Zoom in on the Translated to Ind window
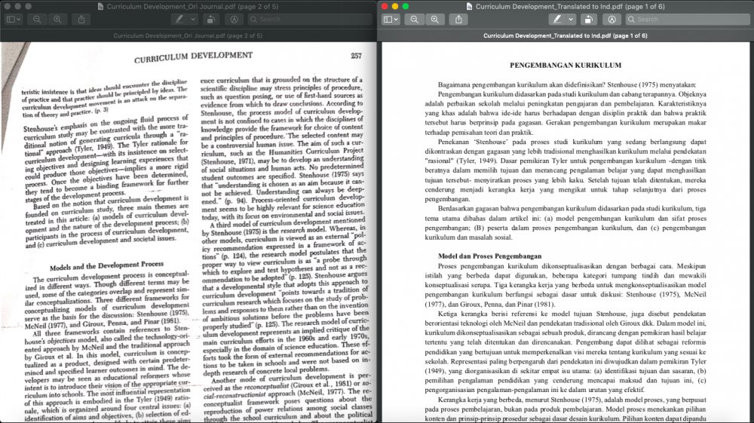754x423 pixels. click(435, 20)
